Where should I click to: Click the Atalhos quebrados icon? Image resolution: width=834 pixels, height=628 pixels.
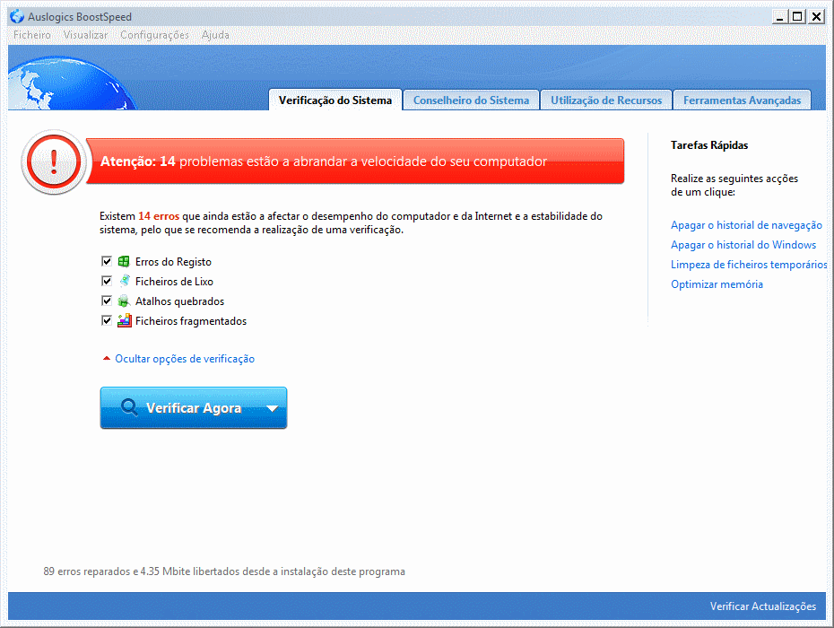(x=124, y=301)
